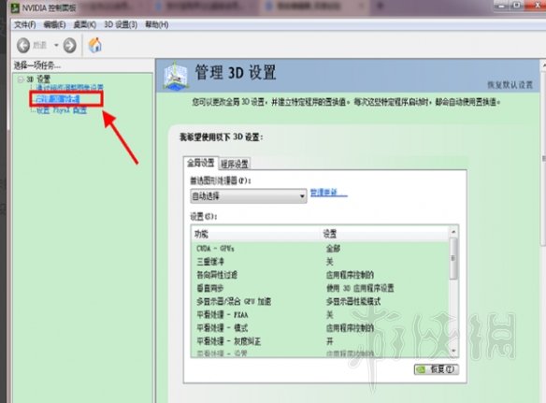
Task: Go to the home page icon
Action: tap(95, 45)
